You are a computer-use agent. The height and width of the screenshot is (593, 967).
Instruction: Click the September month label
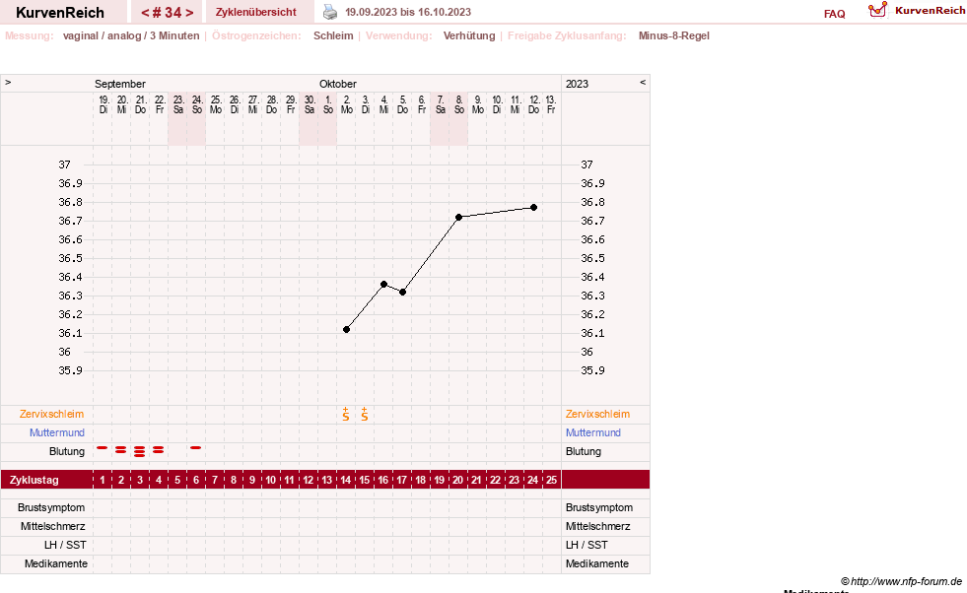pos(119,84)
